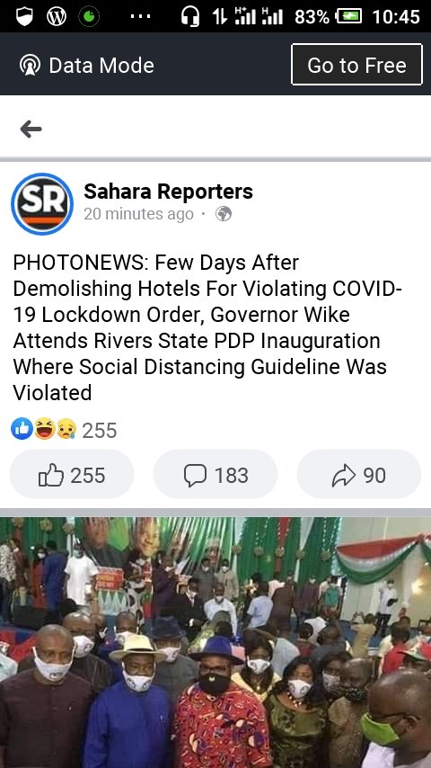
Task: Open the Sahara Reporters page name
Action: pos(168,192)
